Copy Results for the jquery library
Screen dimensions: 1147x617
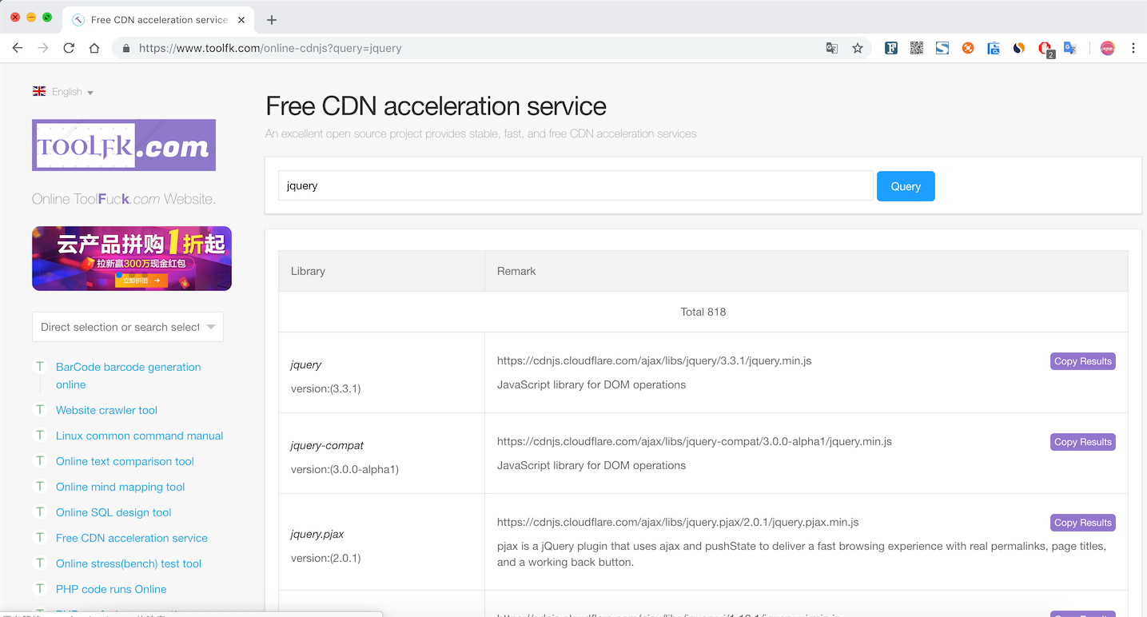tap(1082, 361)
